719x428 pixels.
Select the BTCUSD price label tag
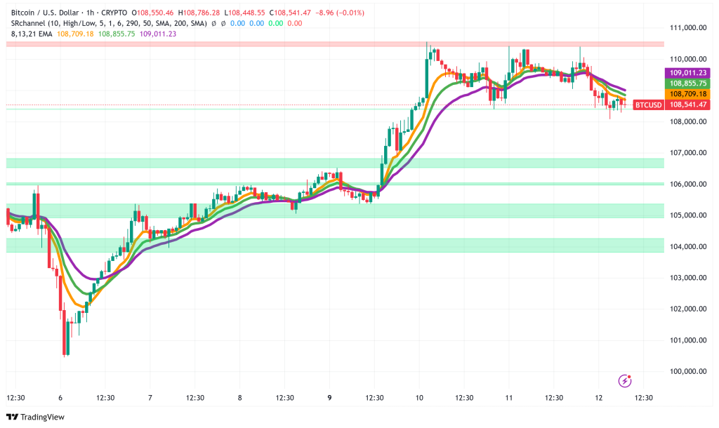(648, 105)
